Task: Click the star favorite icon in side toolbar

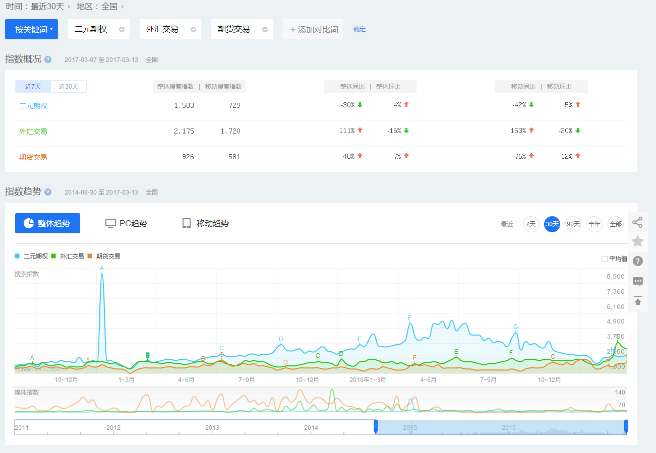Action: (637, 241)
